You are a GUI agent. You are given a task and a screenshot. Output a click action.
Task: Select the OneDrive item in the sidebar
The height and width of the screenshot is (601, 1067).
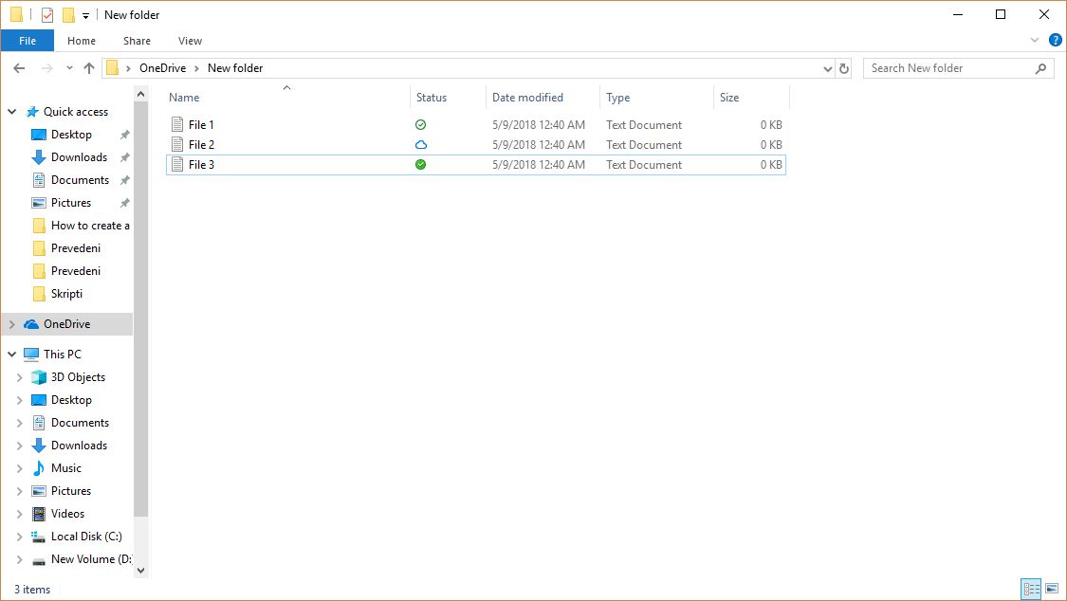pos(68,323)
